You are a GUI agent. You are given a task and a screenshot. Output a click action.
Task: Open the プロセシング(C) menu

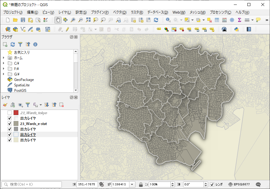point(220,12)
